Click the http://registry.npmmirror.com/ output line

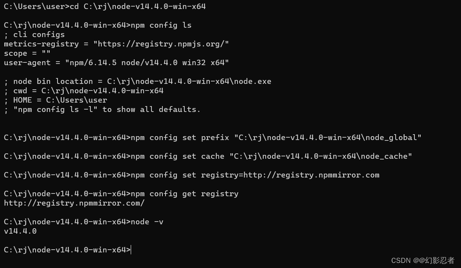(74, 203)
